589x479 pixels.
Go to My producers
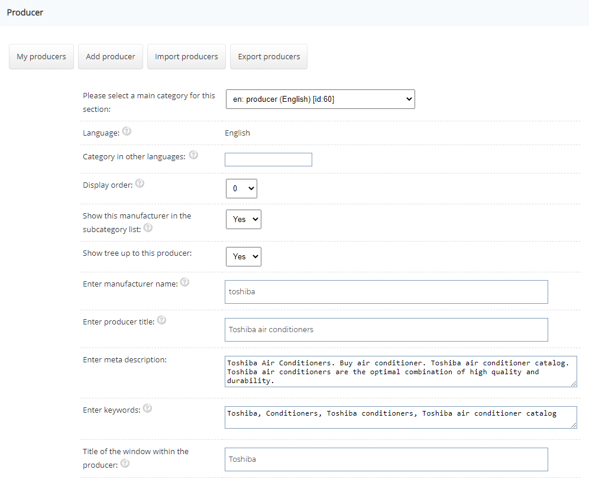[41, 56]
